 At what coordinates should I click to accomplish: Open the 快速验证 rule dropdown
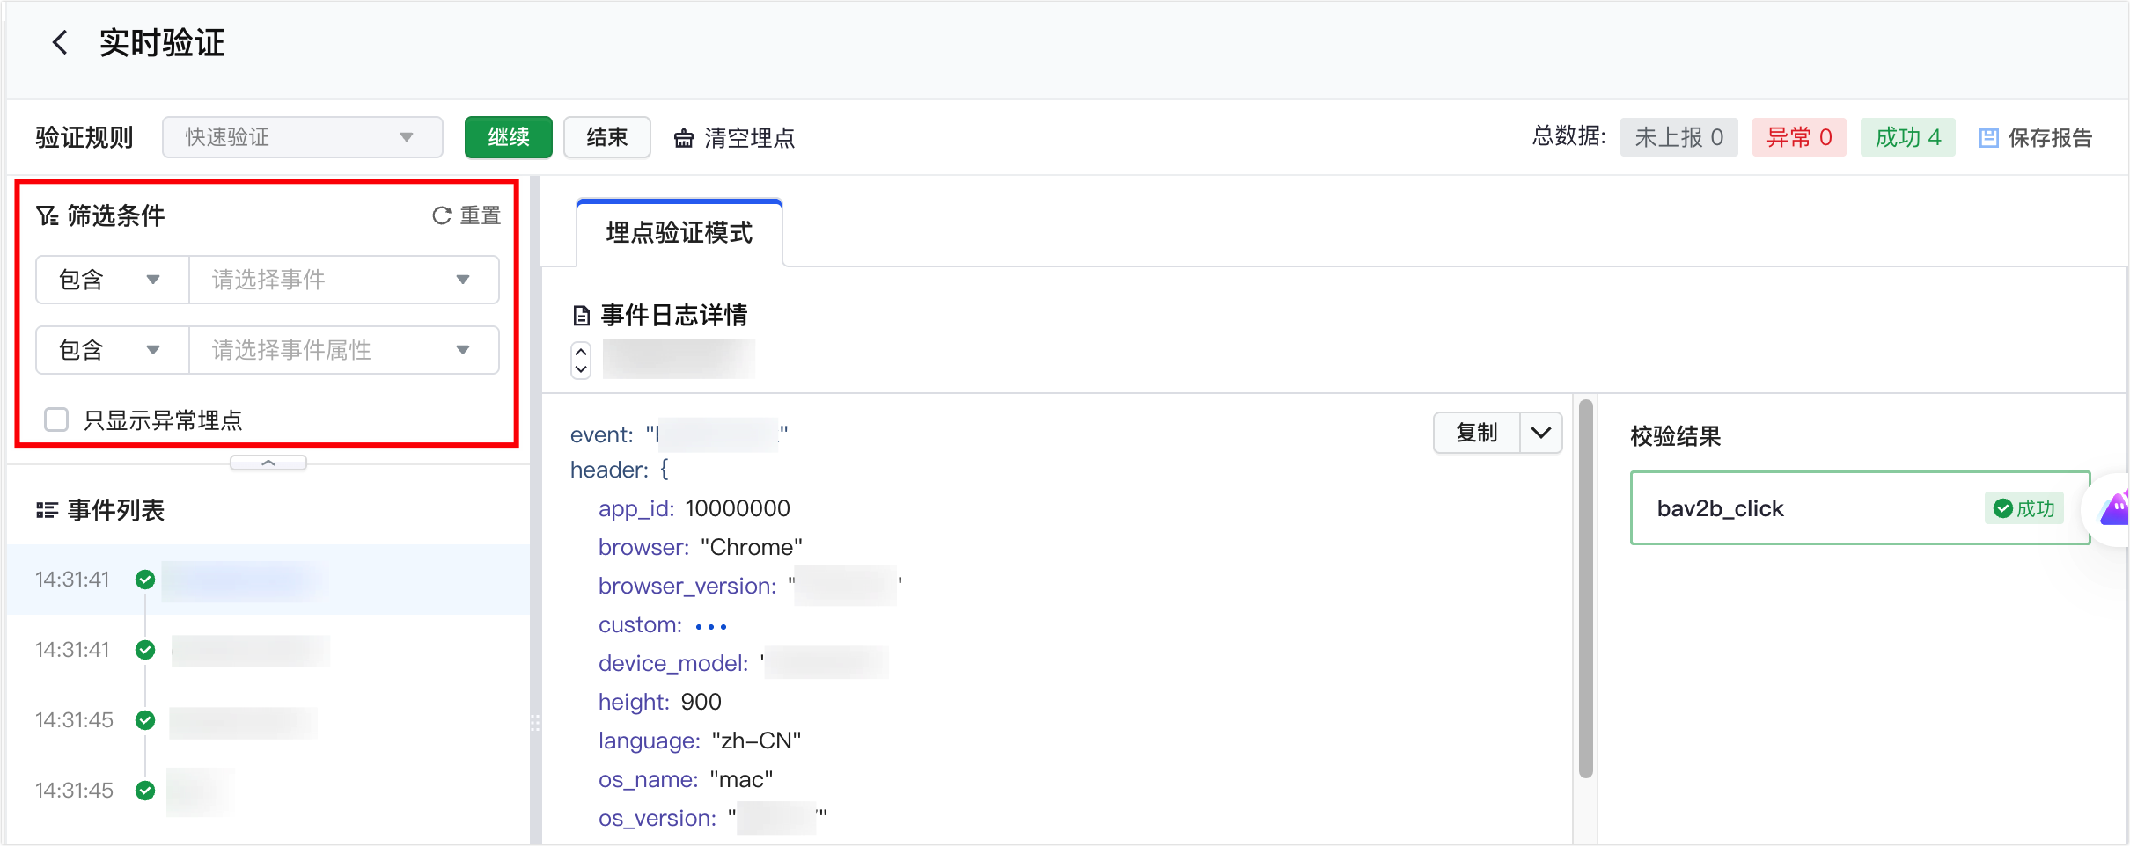302,137
